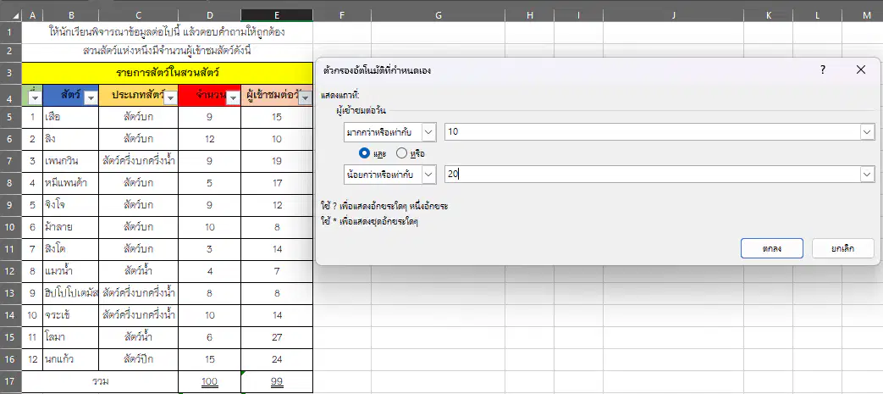Select the และ (And) radio option
The height and width of the screenshot is (394, 883).
(x=364, y=153)
